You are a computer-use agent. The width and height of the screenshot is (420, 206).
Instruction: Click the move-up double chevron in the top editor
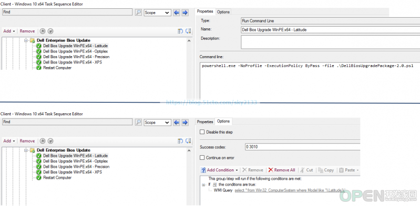[x=43, y=31]
